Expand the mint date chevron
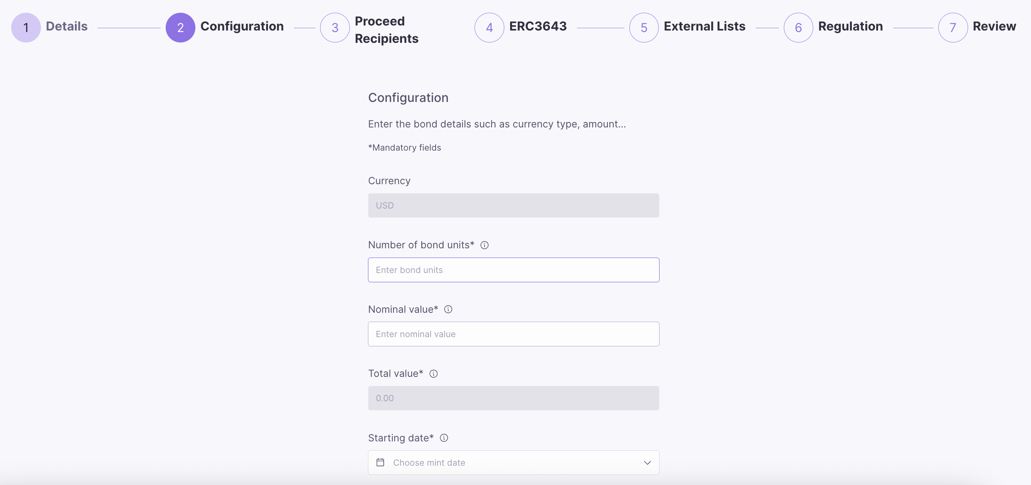The width and height of the screenshot is (1031, 485). click(x=647, y=463)
